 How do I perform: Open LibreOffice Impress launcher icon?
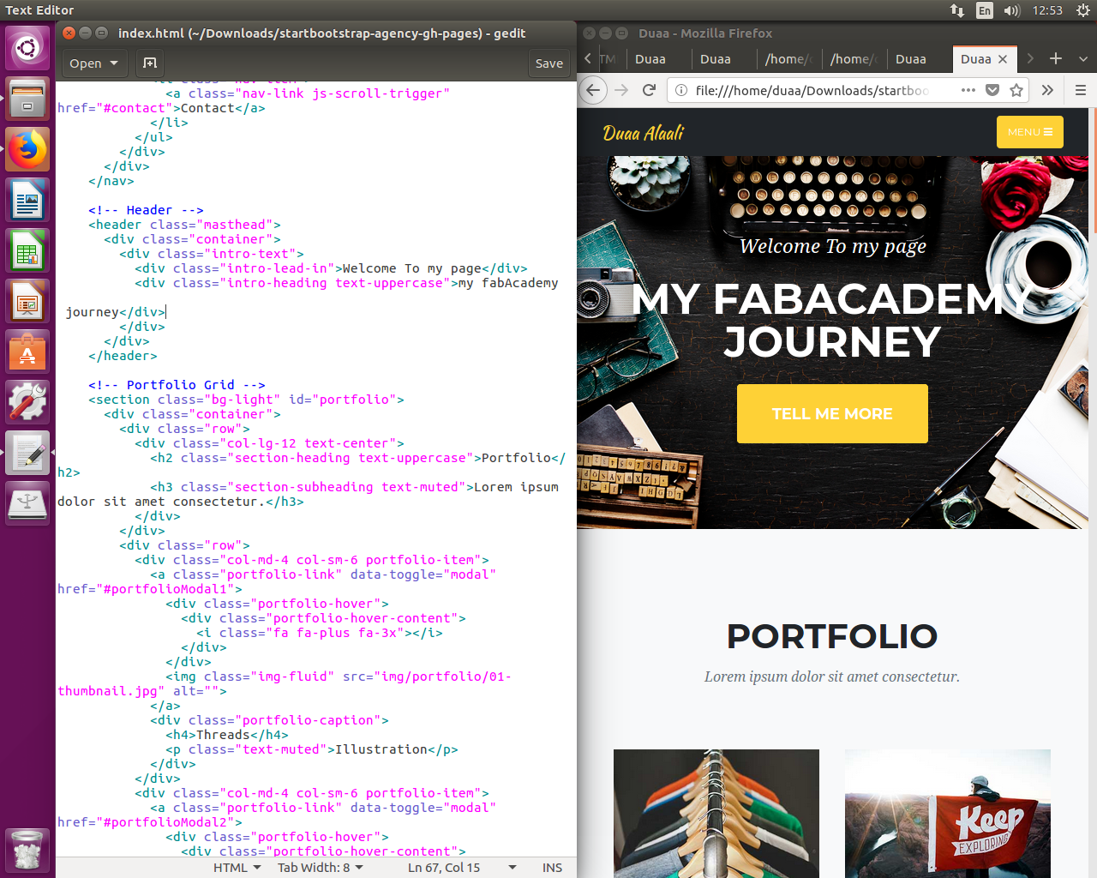(27, 302)
